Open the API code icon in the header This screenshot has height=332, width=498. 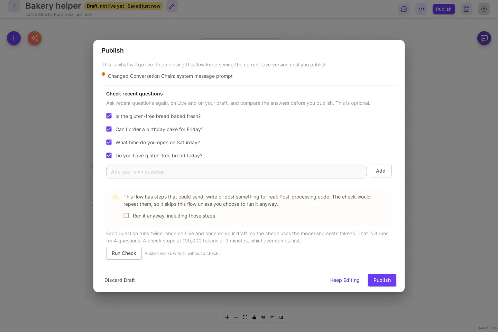coord(421,9)
